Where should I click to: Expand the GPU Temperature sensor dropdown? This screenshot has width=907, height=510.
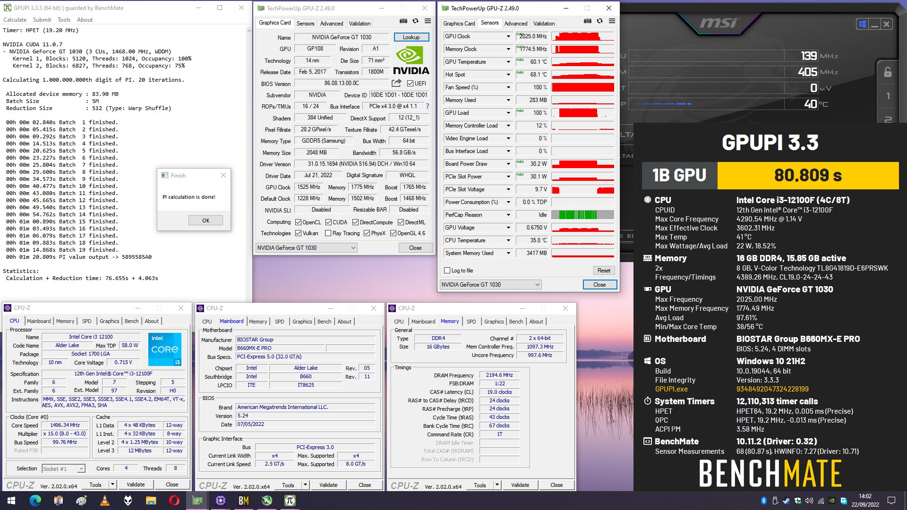[508, 62]
